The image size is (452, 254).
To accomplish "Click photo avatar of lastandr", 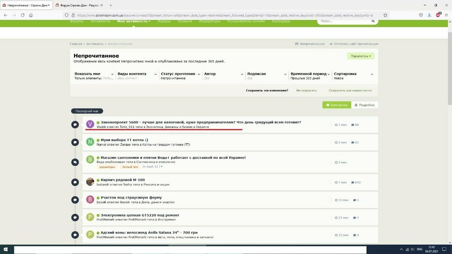I will coord(90,182).
